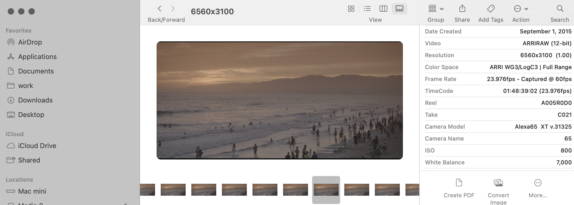Select the highlighted filmstrip thumbnail
This screenshot has width=574, height=205.
point(326,190)
